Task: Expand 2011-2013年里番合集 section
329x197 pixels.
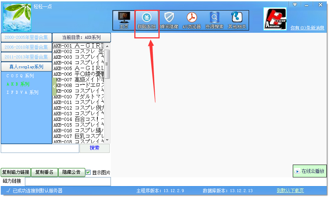Action: click(x=26, y=57)
